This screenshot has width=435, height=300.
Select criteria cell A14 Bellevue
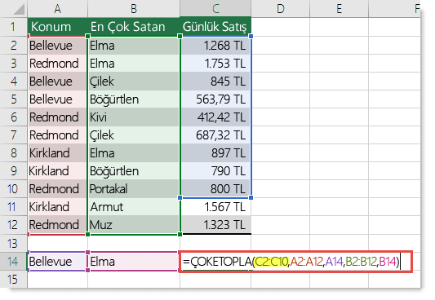pos(57,261)
